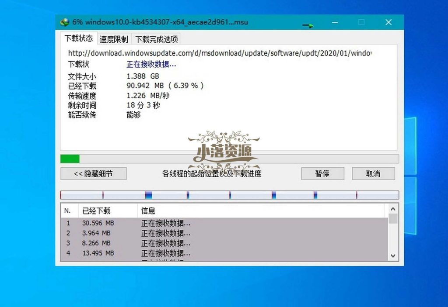This screenshot has height=307, width=448.
Task: Open the 速度限制 tab
Action: pos(114,39)
